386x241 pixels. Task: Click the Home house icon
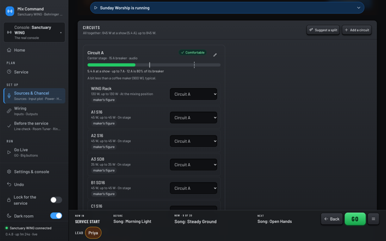[9, 50]
